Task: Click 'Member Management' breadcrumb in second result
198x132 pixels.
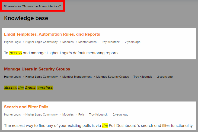Action: 77,77
